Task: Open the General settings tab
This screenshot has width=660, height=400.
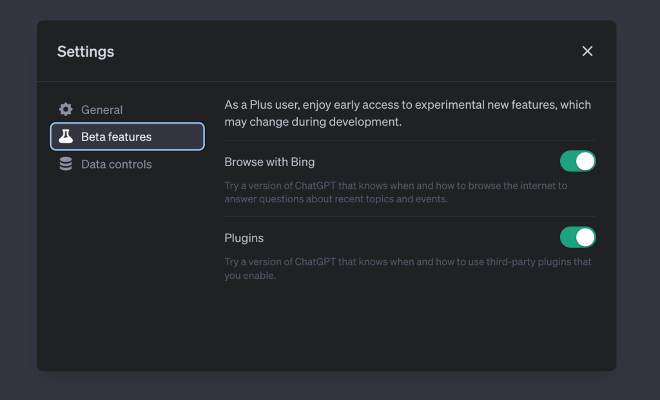Action: tap(102, 110)
